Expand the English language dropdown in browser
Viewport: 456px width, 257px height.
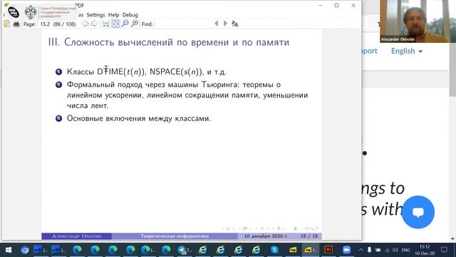[407, 51]
